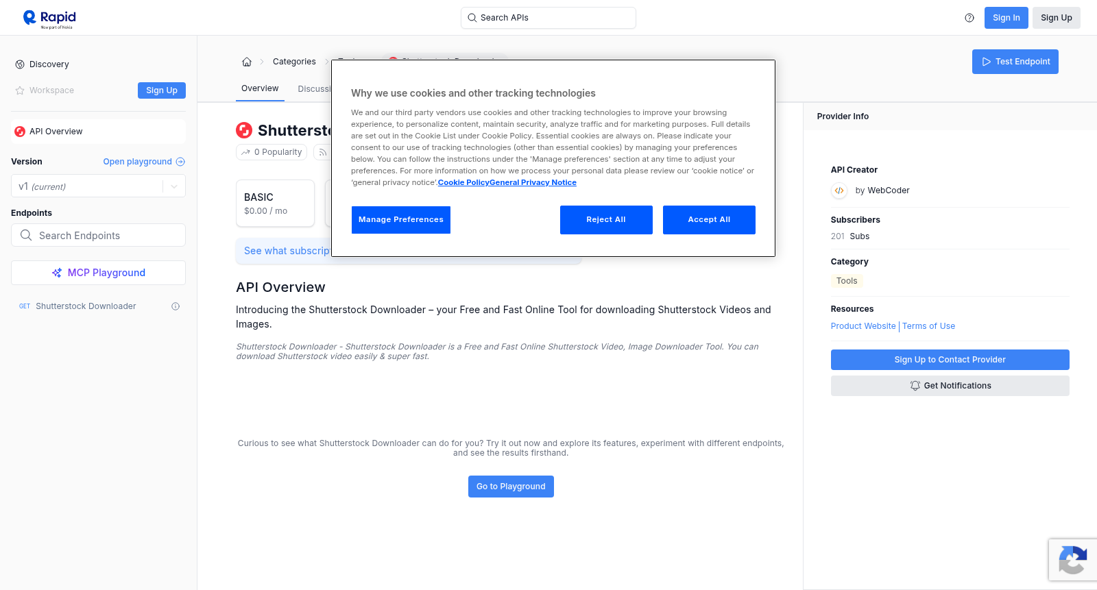Click Sign Up in header
The width and height of the screenshot is (1097, 590).
pyautogui.click(x=1057, y=18)
